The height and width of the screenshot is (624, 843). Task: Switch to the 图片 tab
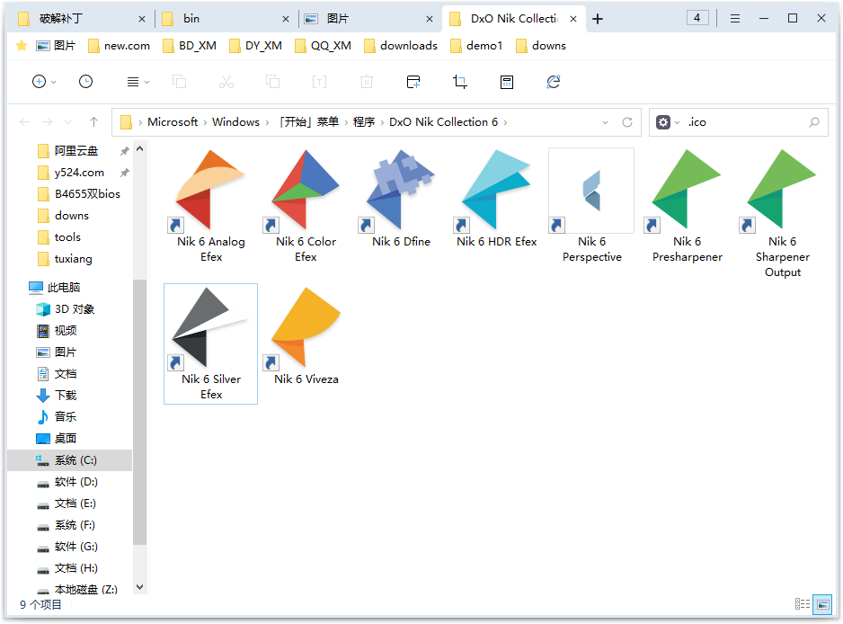[368, 19]
